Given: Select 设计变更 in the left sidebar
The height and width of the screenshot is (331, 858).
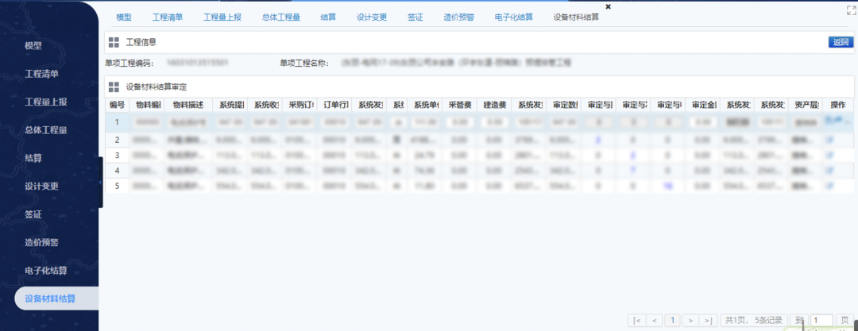Looking at the screenshot, I should [41, 187].
